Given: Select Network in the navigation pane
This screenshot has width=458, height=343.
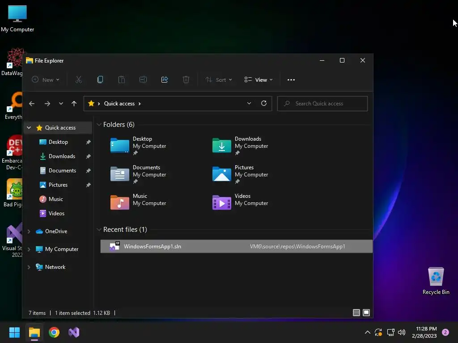Looking at the screenshot, I should pos(55,267).
